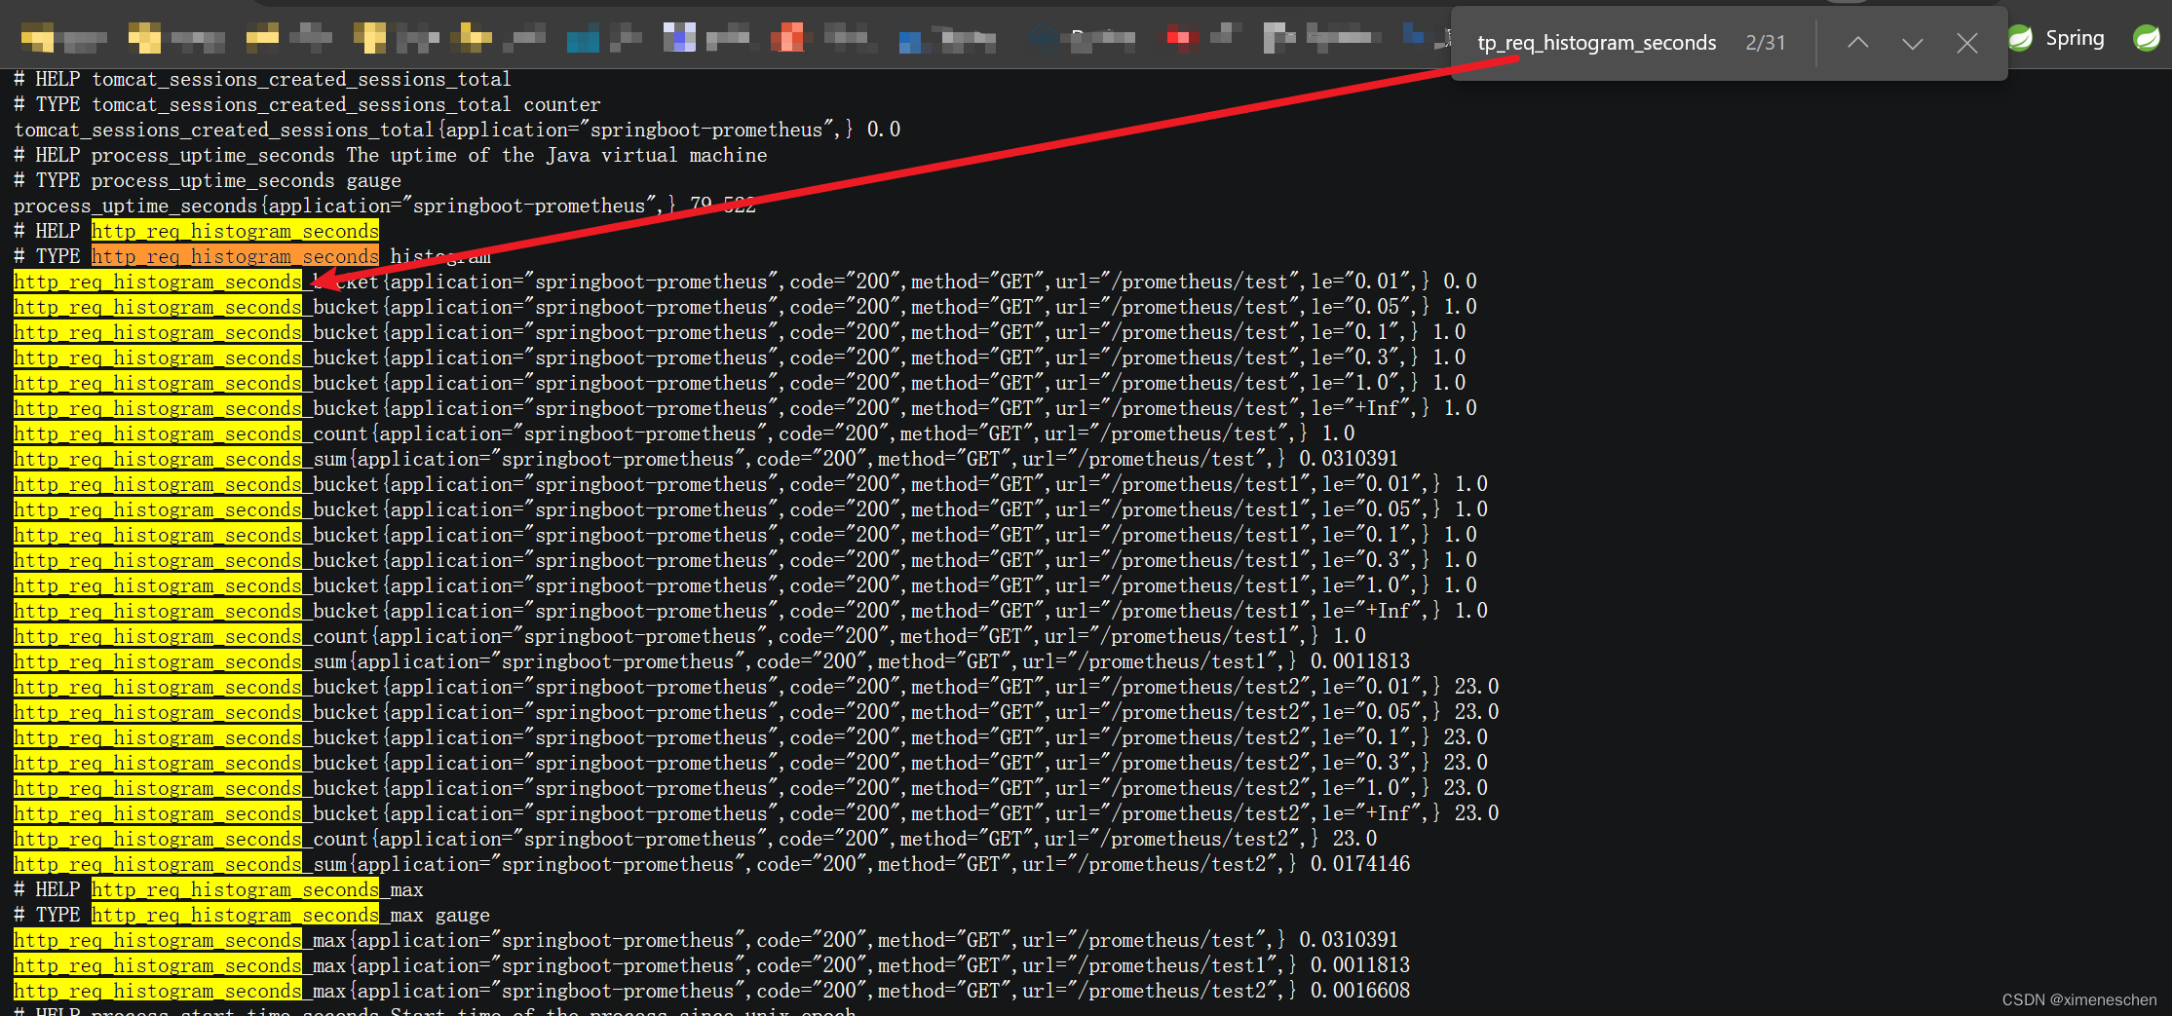This screenshot has height=1016, width=2172.
Task: Click the TYPE process_uptime_seconds gauge line
Action: [207, 180]
